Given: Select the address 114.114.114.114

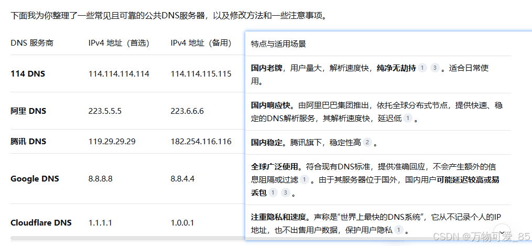Looking at the screenshot, I should point(119,73).
